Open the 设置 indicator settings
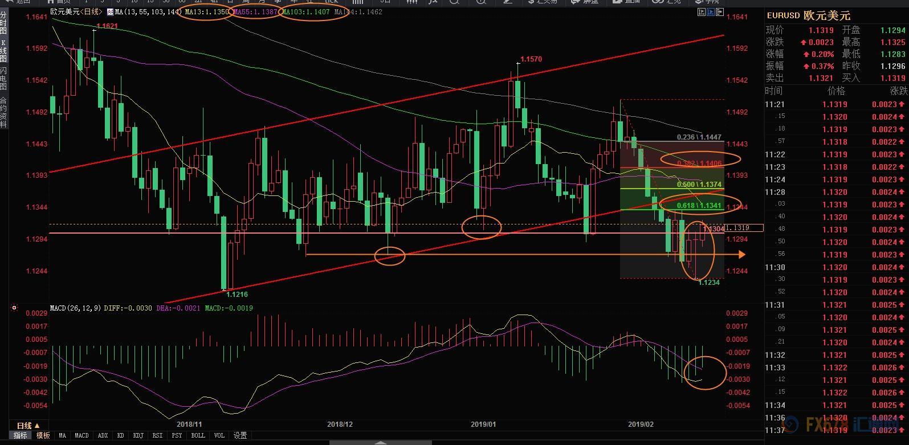The width and height of the screenshot is (909, 445). [240, 435]
